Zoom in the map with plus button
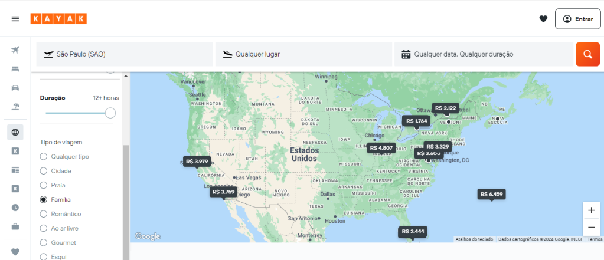604x260 pixels. (x=591, y=210)
